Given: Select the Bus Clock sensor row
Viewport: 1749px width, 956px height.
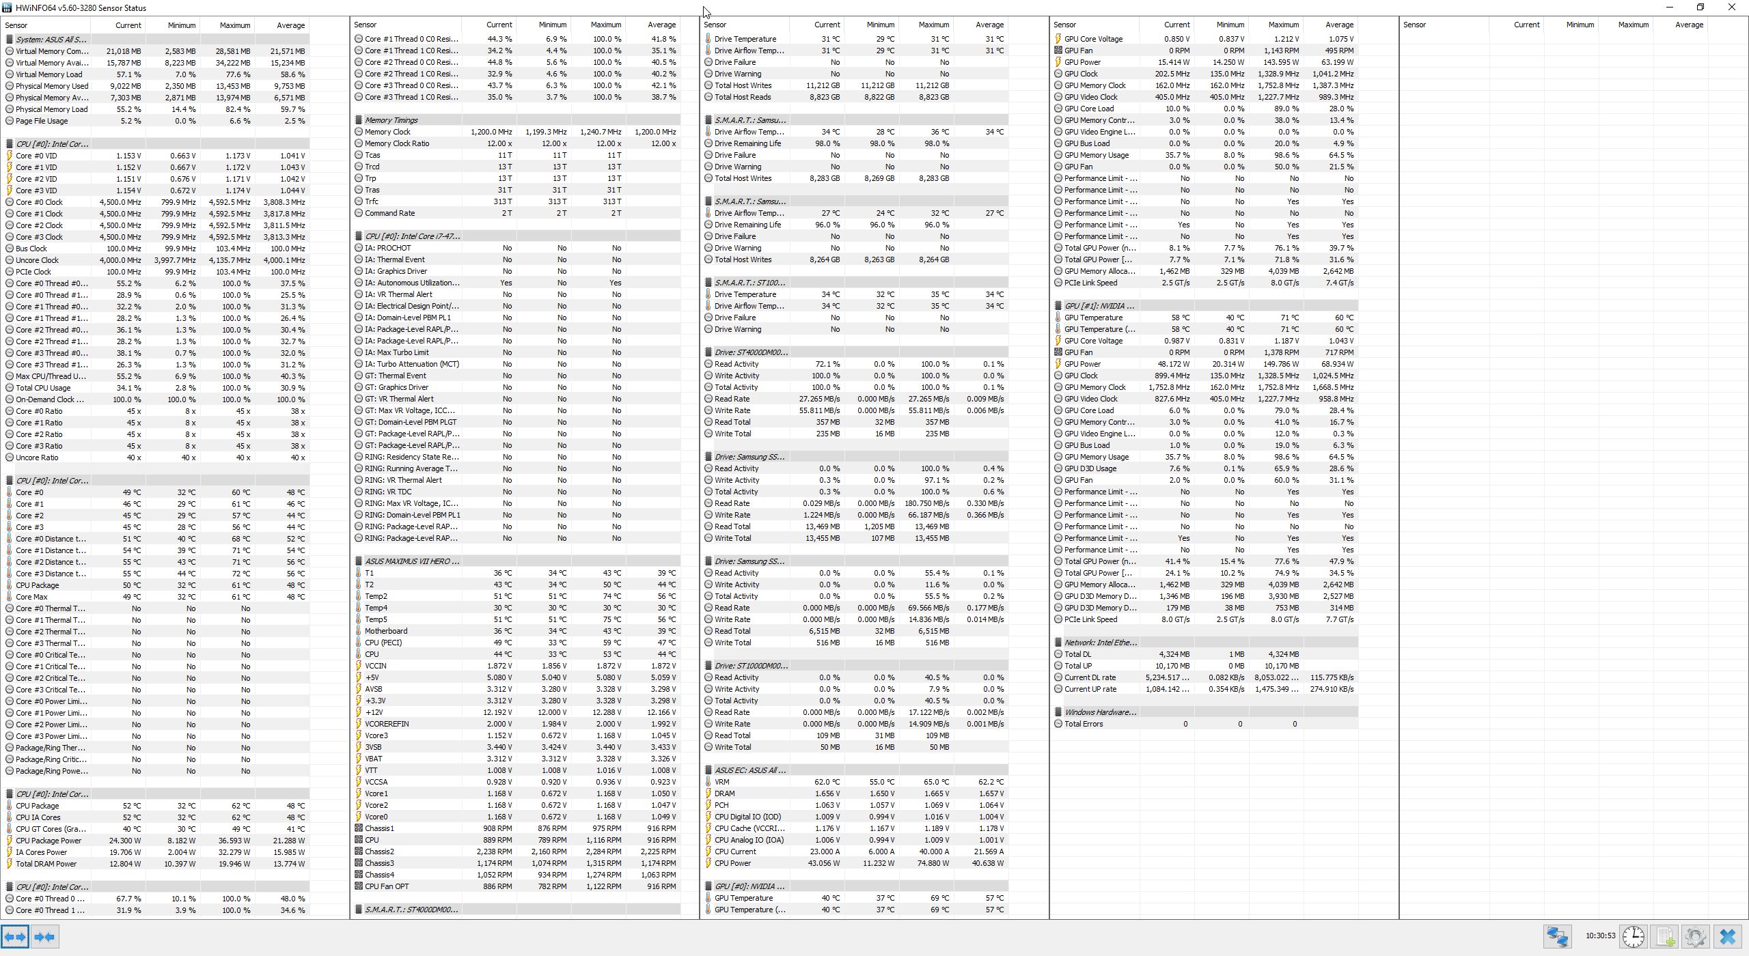Looking at the screenshot, I should pos(156,249).
